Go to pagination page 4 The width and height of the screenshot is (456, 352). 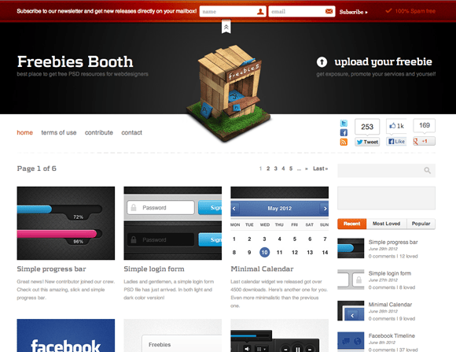point(283,169)
